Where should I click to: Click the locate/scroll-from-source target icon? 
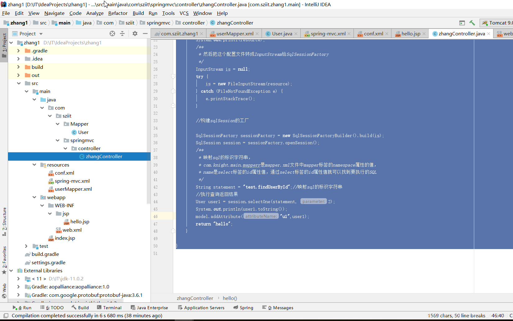coord(112,33)
